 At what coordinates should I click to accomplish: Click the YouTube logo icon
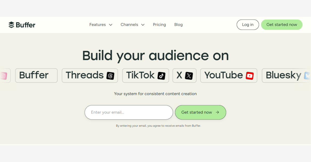(x=250, y=76)
